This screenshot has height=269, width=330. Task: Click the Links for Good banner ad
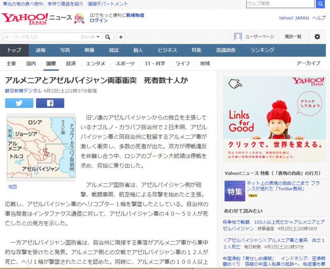(274, 119)
